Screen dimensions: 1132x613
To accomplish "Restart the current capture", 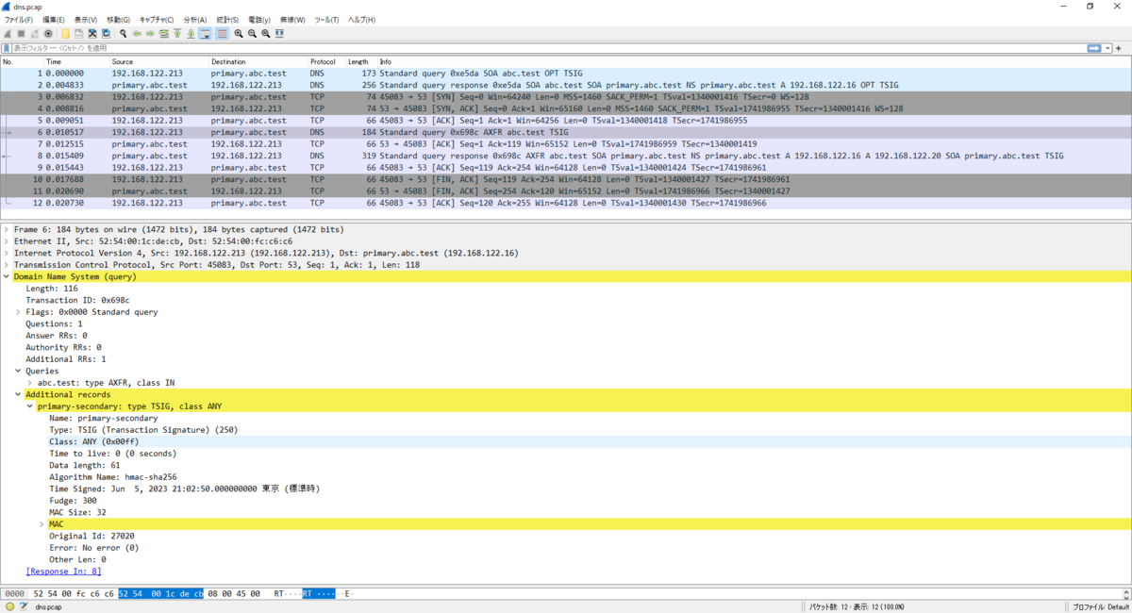I will click(37, 33).
